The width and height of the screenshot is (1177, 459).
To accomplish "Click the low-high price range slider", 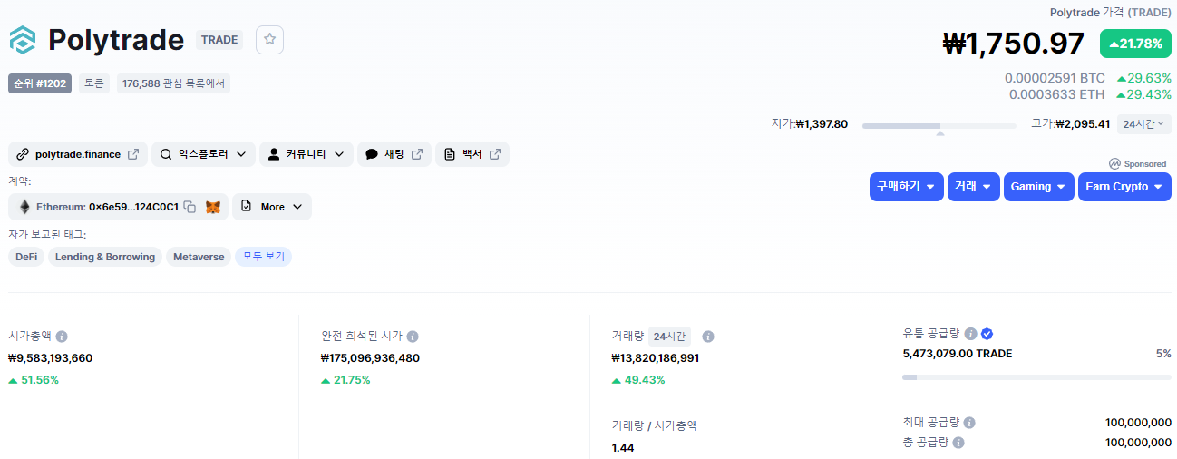I will (x=939, y=125).
